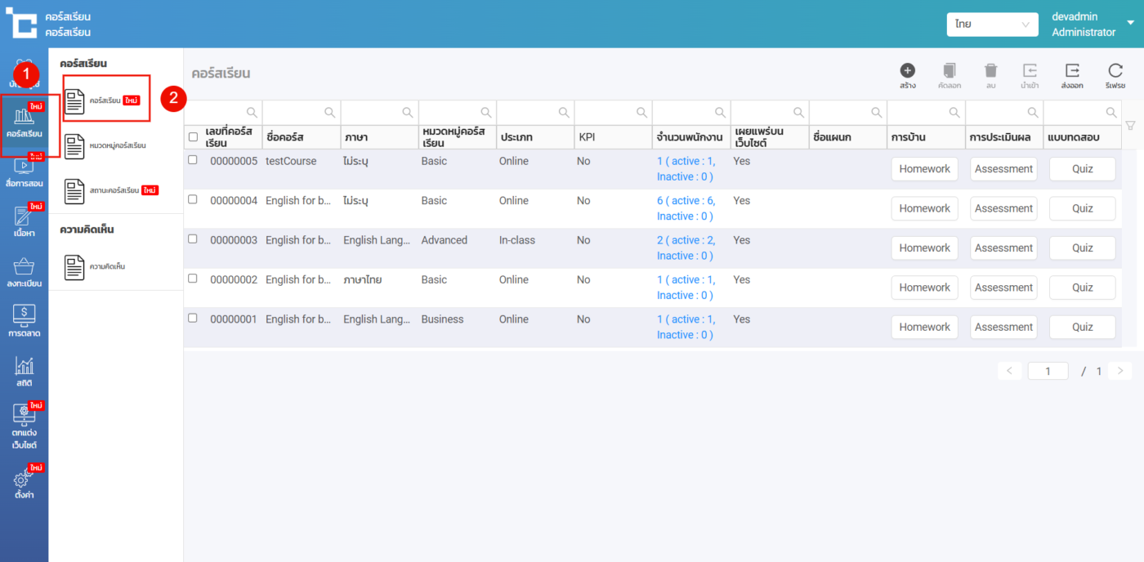Toggle the select-all checkbox in table header
Screen dimensions: 1144x562
193,137
